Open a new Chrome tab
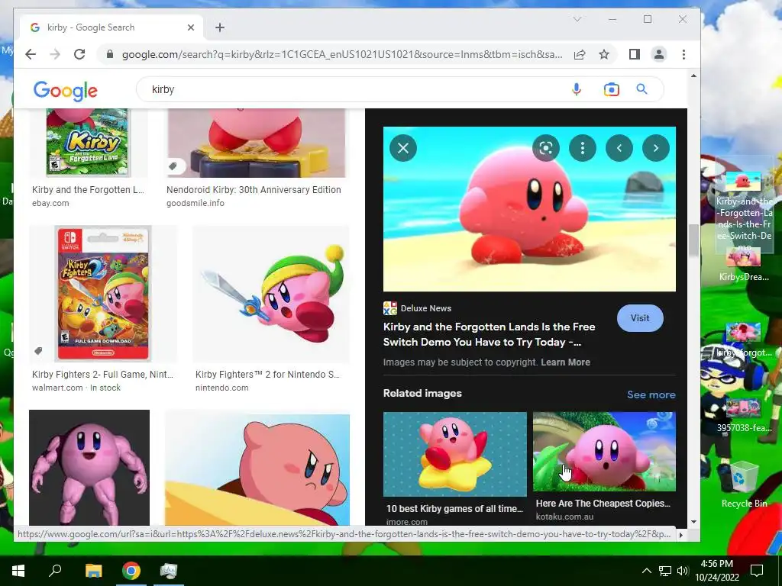The height and width of the screenshot is (586, 782). [x=220, y=27]
